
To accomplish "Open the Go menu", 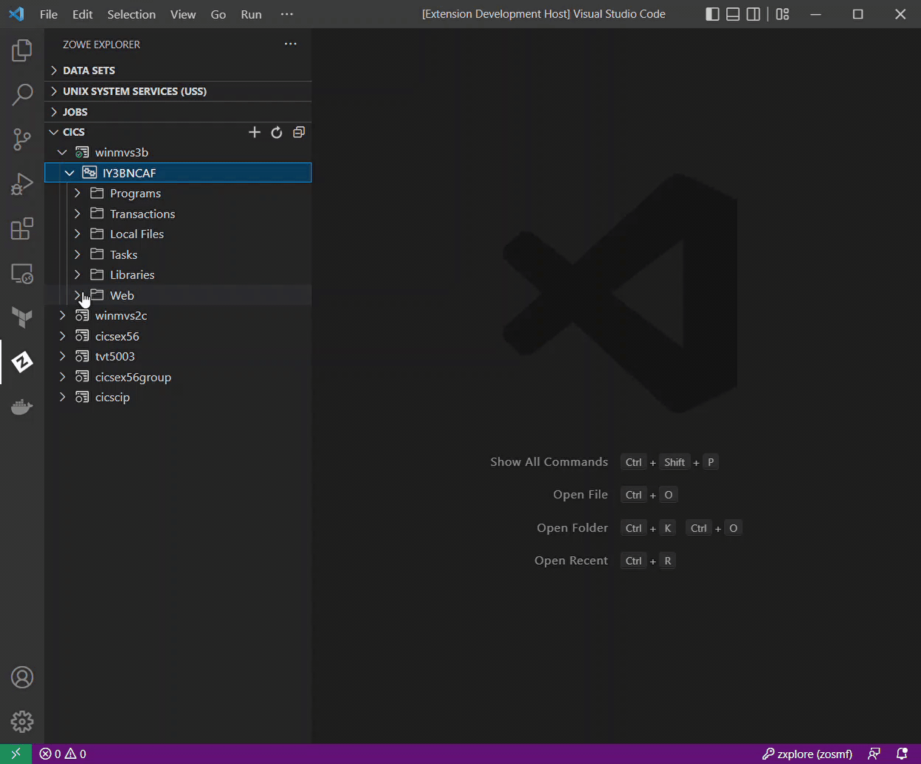I will (x=218, y=14).
